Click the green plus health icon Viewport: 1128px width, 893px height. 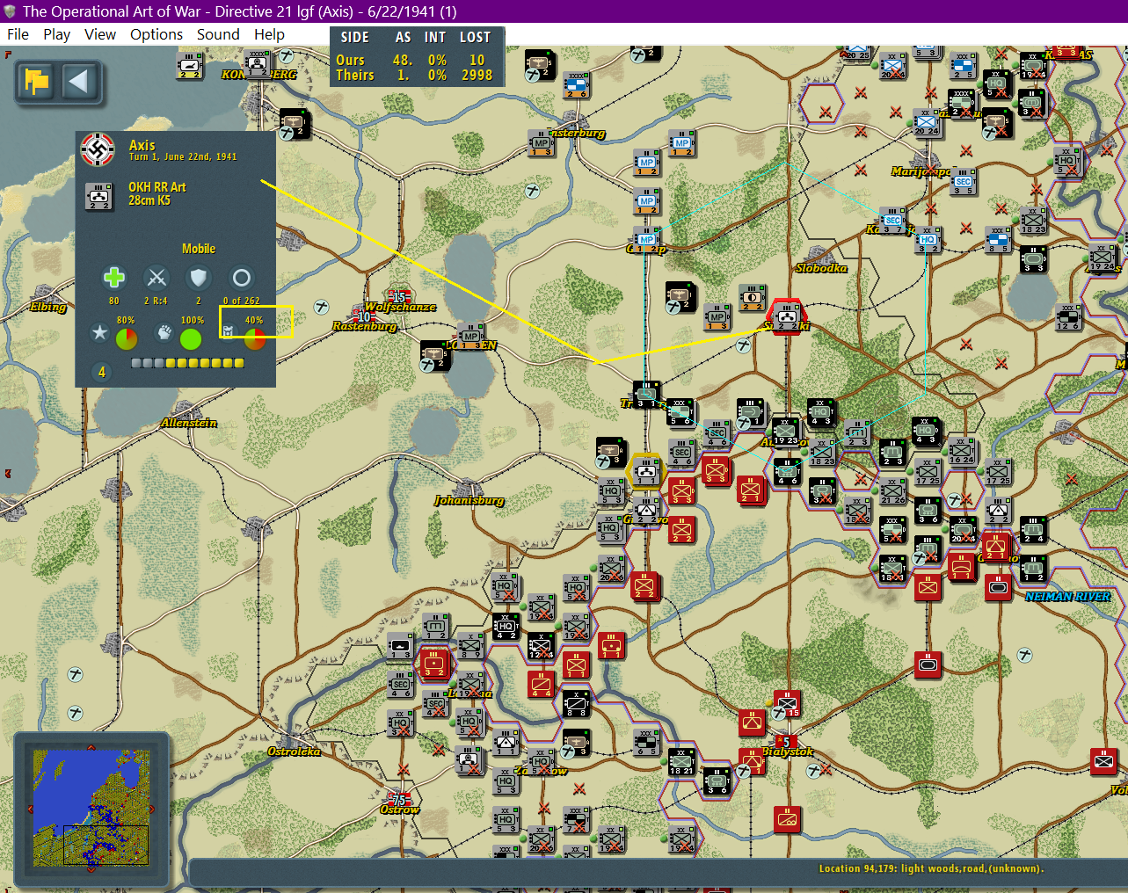click(114, 278)
